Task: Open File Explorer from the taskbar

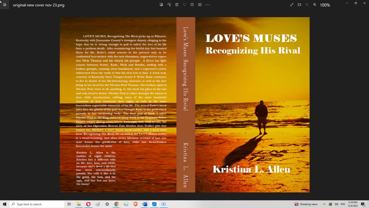Action: (x=79, y=204)
